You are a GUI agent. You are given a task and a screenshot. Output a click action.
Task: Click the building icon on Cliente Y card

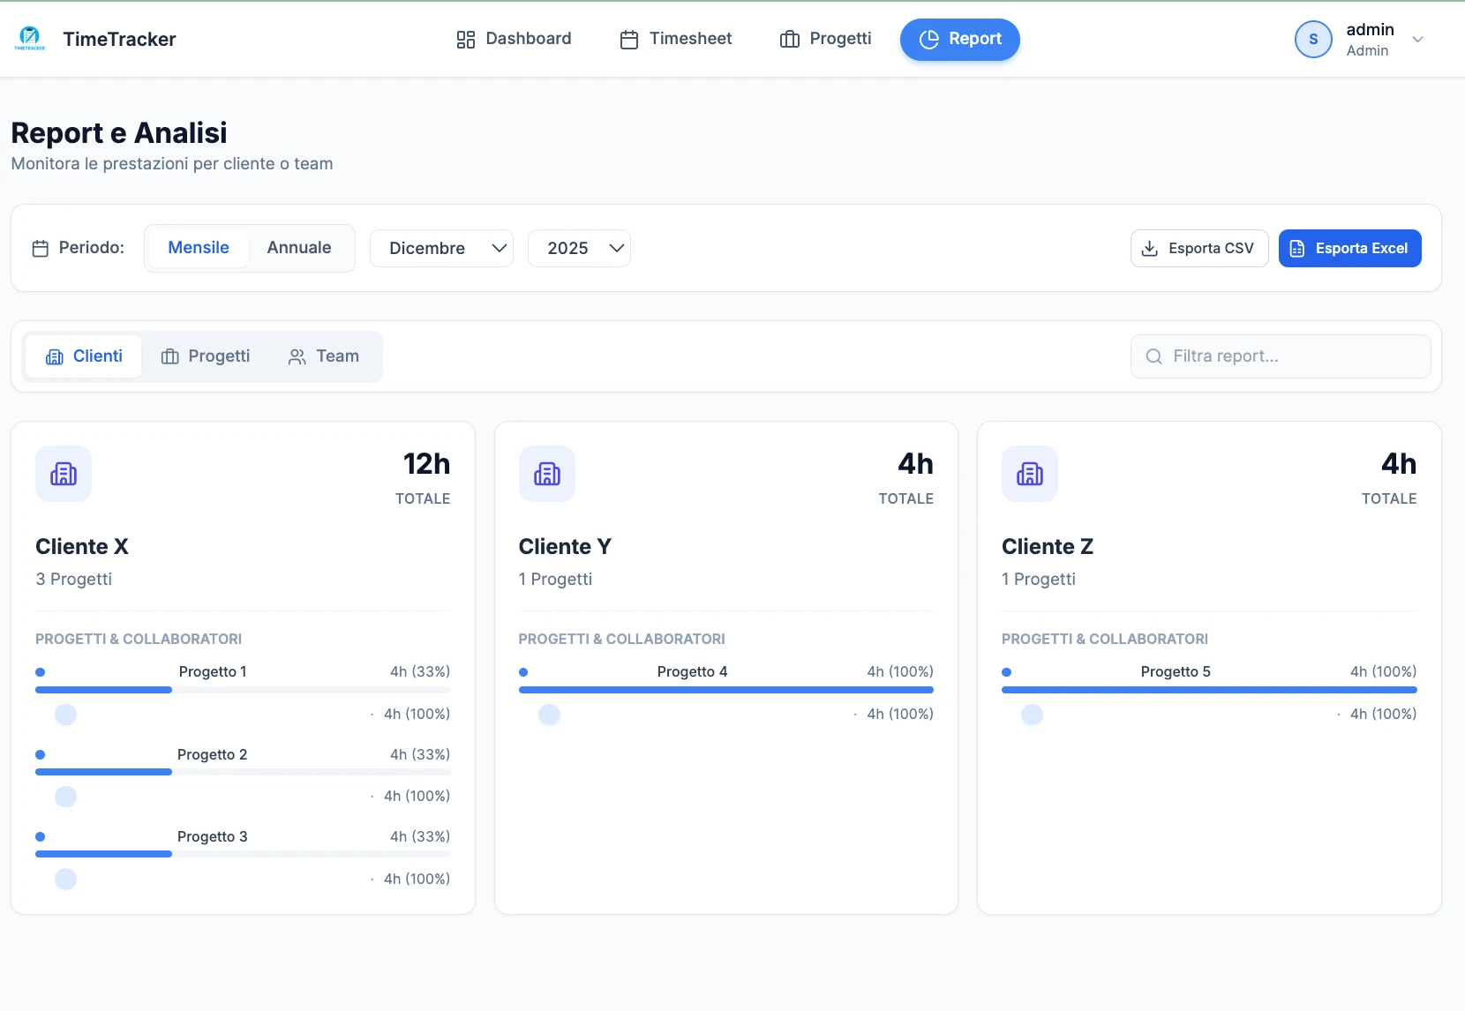click(x=547, y=474)
